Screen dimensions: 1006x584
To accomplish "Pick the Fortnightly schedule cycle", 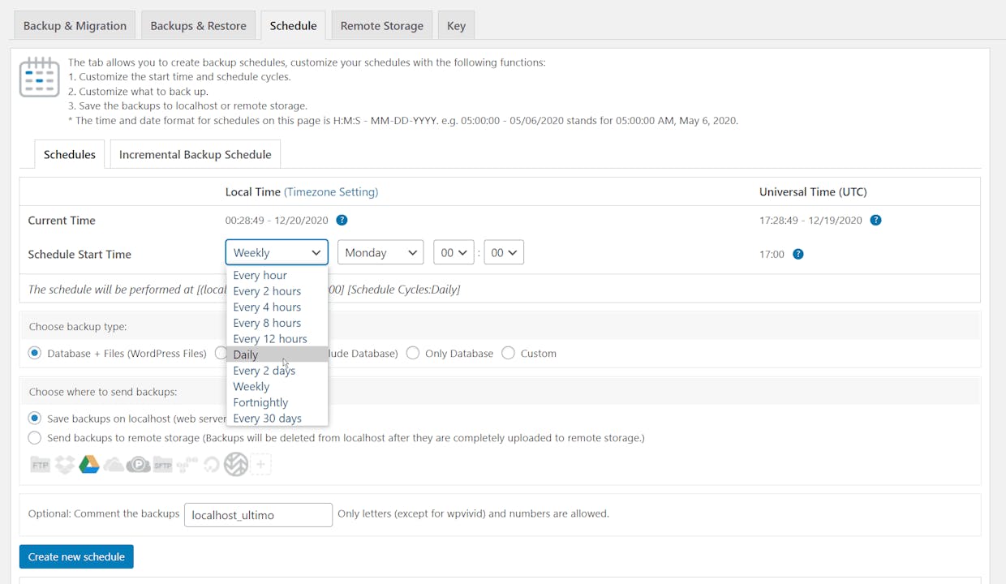I will 277,402.
